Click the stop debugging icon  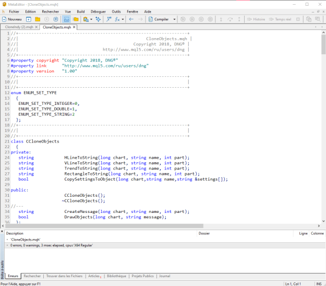coord(210,19)
